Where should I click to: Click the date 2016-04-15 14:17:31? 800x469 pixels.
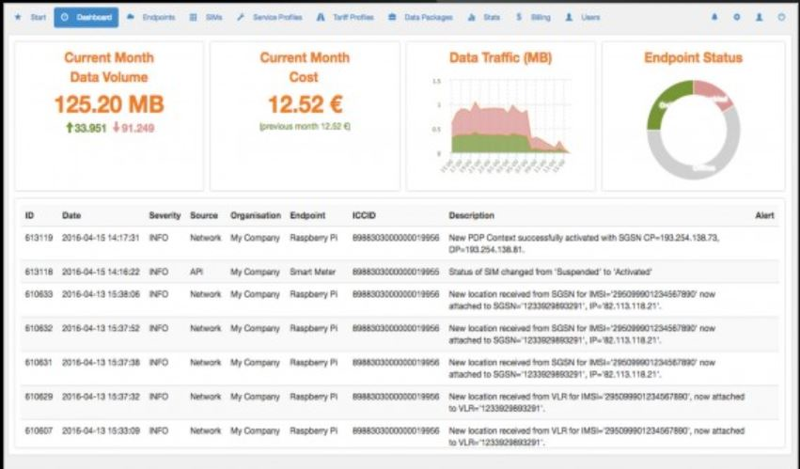[x=101, y=238]
